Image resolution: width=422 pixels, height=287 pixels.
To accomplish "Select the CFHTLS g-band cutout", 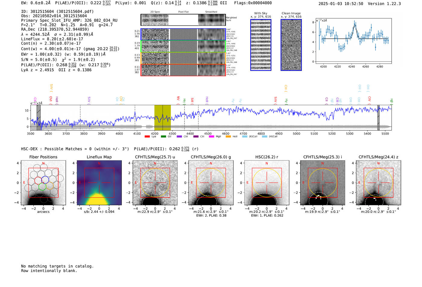I will coord(211,182).
